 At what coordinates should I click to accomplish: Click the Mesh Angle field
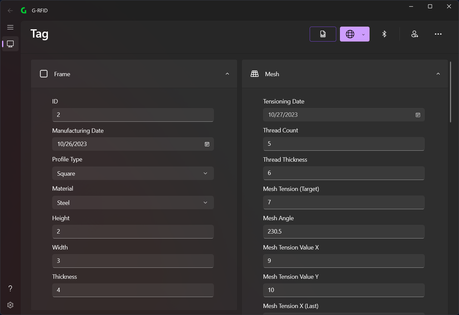(x=344, y=232)
